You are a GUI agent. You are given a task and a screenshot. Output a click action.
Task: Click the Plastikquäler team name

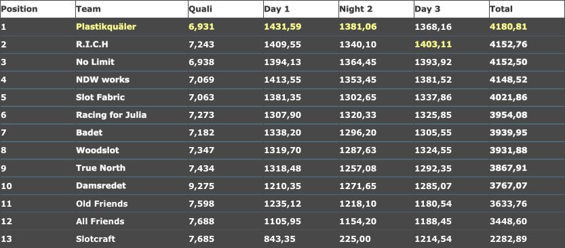click(x=106, y=27)
